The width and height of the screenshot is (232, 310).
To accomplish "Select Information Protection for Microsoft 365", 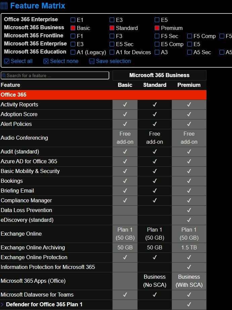I will (x=48, y=267).
